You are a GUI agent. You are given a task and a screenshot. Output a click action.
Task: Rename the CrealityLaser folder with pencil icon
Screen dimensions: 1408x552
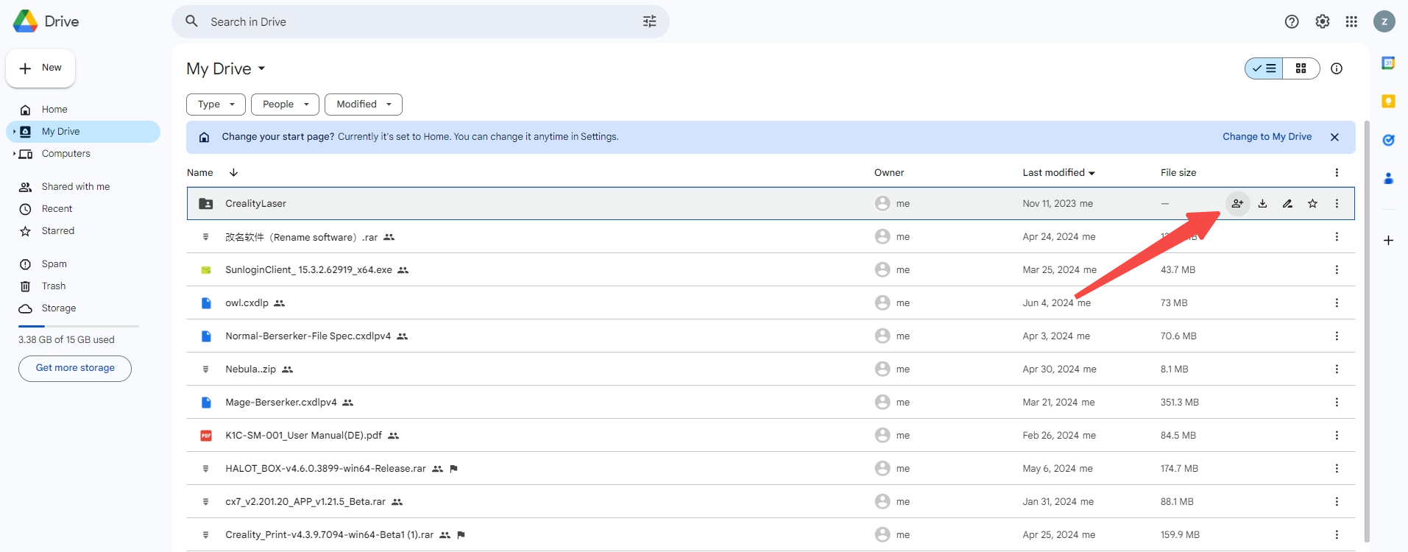pyautogui.click(x=1287, y=203)
